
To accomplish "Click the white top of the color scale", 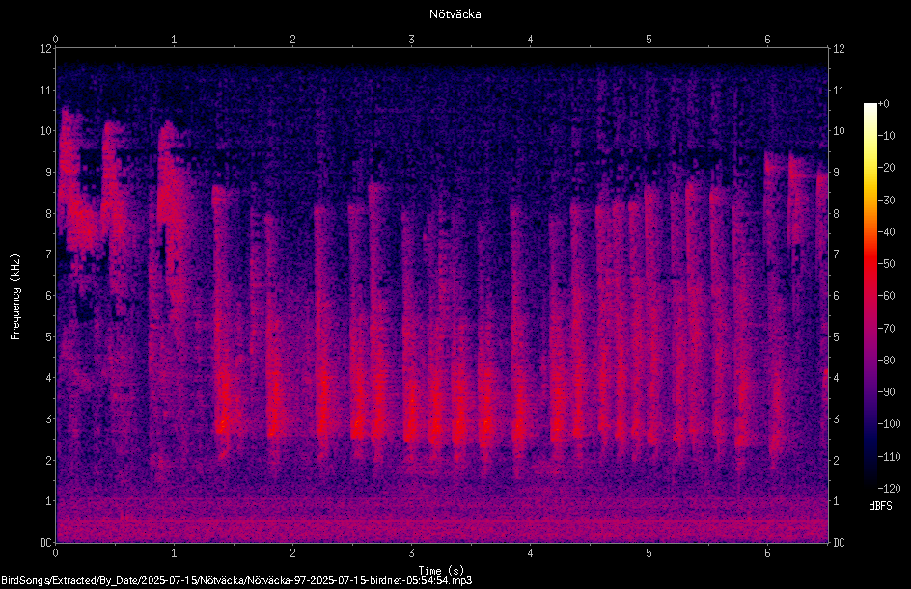I will pos(870,108).
